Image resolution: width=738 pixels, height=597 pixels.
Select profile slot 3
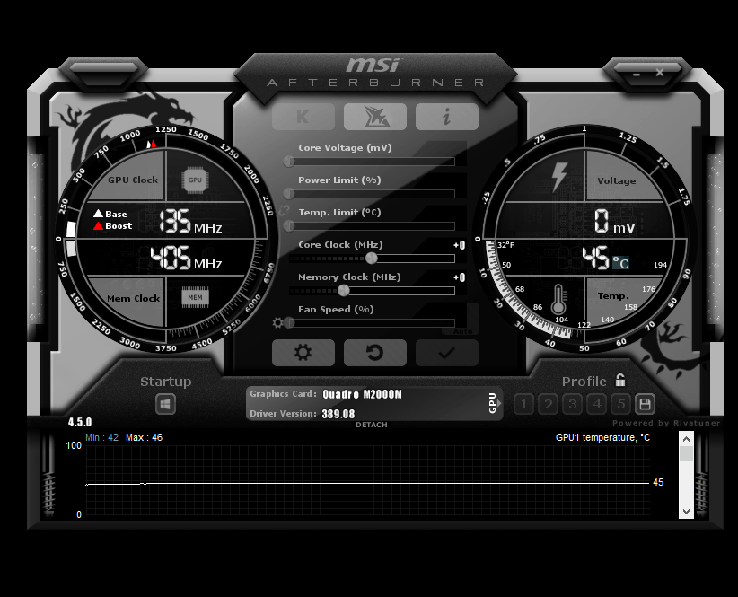[x=573, y=404]
